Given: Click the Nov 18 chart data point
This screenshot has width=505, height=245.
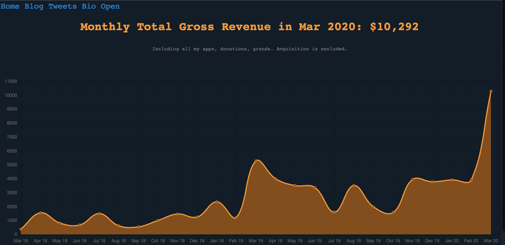Looking at the screenshot, I should [177, 214].
